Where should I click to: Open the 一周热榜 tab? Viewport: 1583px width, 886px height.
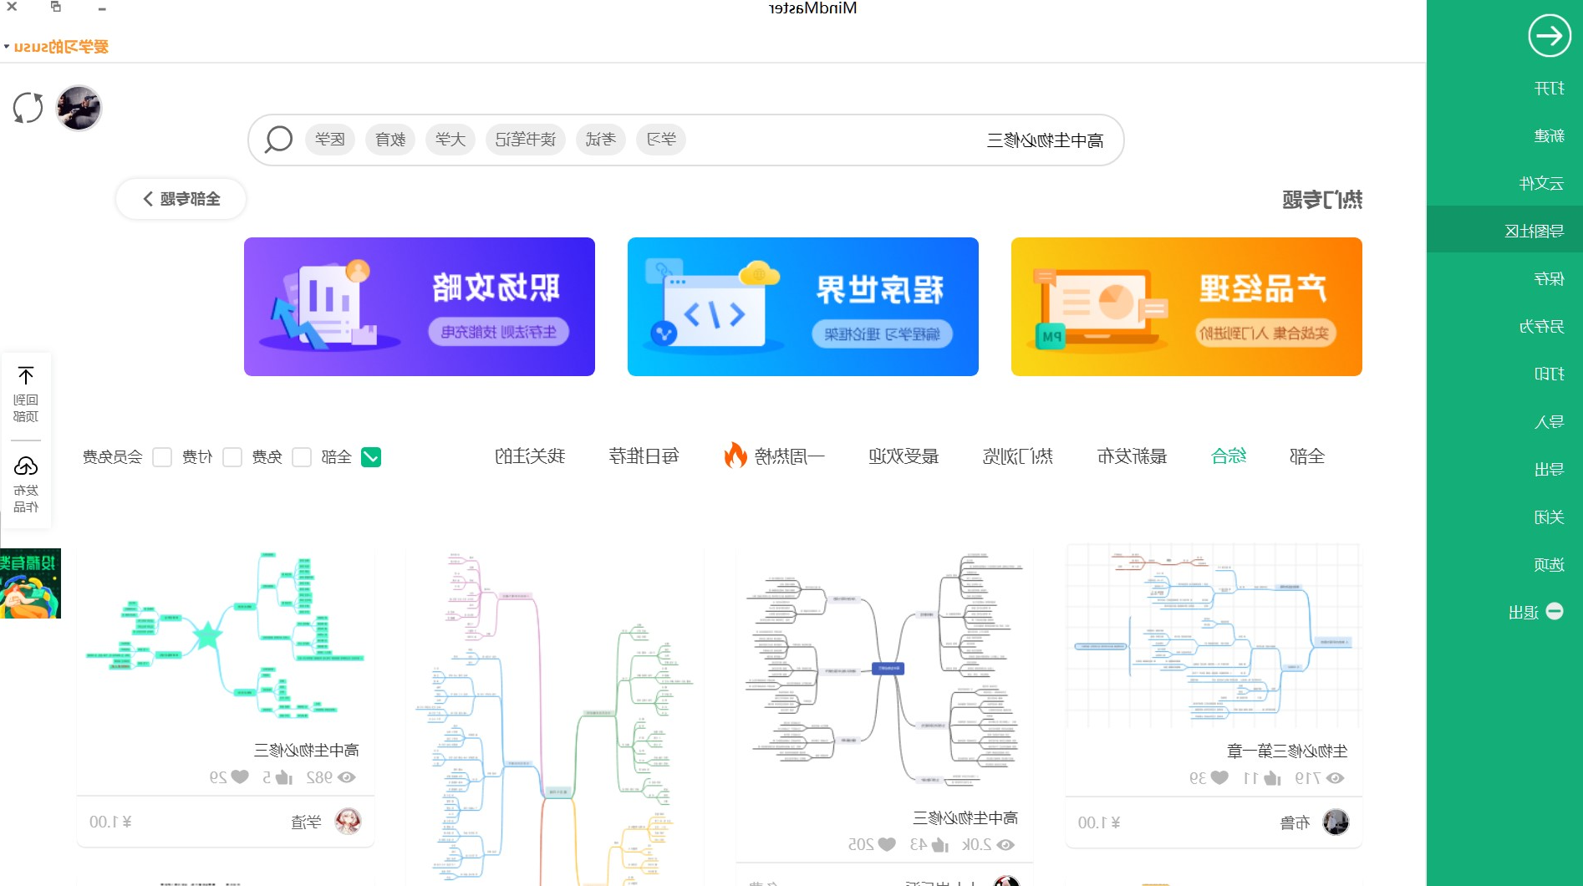[789, 456]
